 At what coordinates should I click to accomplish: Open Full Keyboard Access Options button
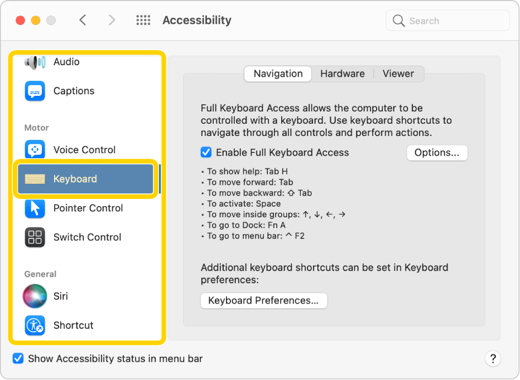coord(437,153)
